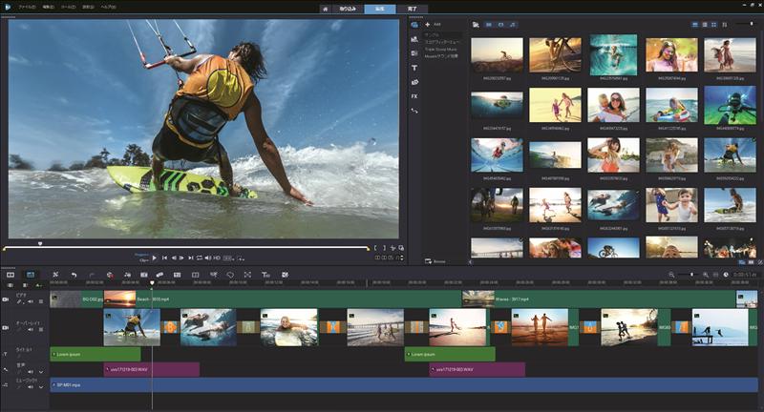Screen dimensions: 764x412
Task: Open the tools (scissors) button in timeline toolbar
Action: 55,275
